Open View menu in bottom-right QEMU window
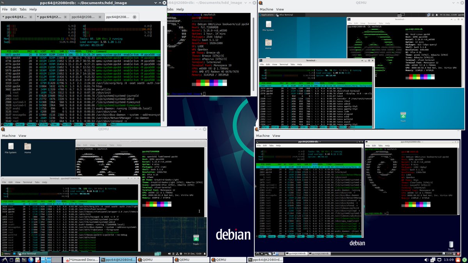Image resolution: width=468 pixels, height=263 pixels. point(277,136)
